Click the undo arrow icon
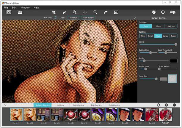 (x=64, y=12)
